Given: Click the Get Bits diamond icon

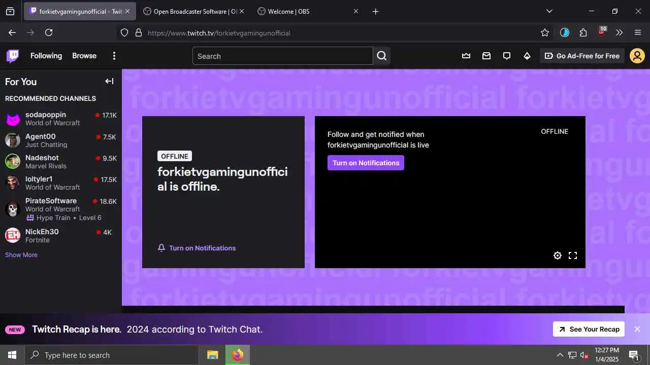Looking at the screenshot, I should coord(527,56).
